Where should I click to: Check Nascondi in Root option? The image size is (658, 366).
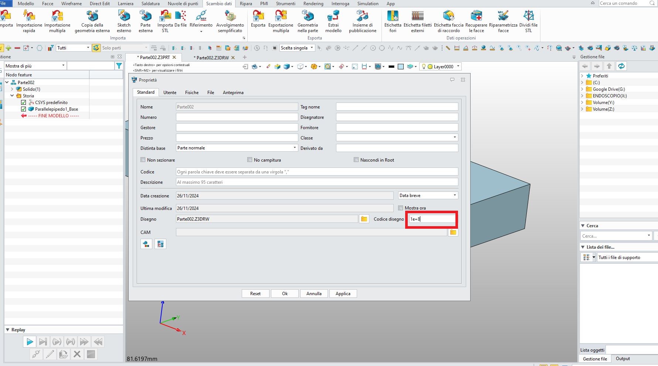(356, 160)
